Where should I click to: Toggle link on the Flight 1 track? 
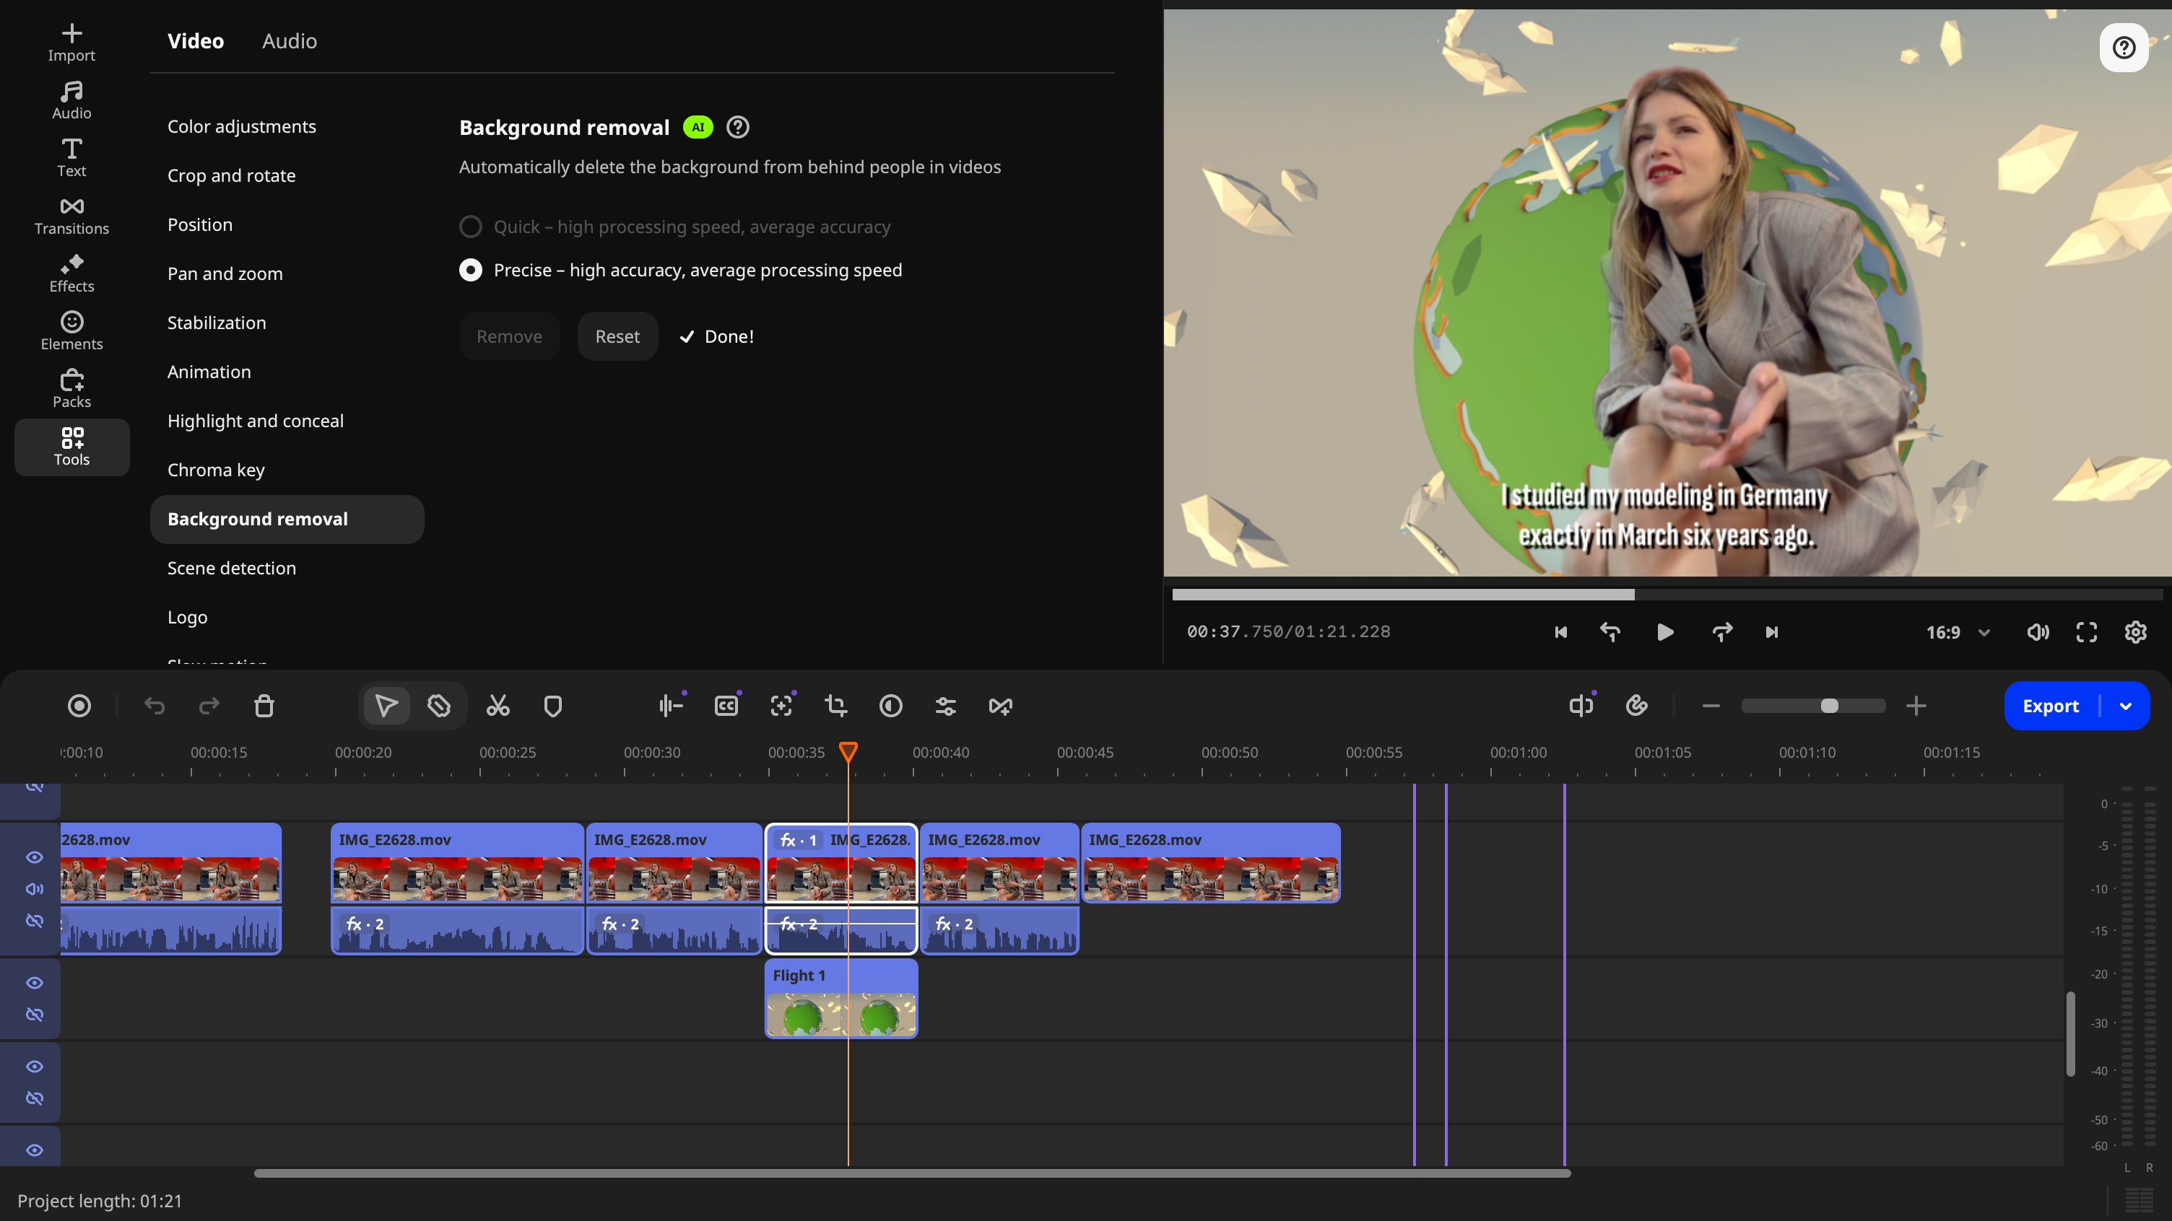point(35,1015)
